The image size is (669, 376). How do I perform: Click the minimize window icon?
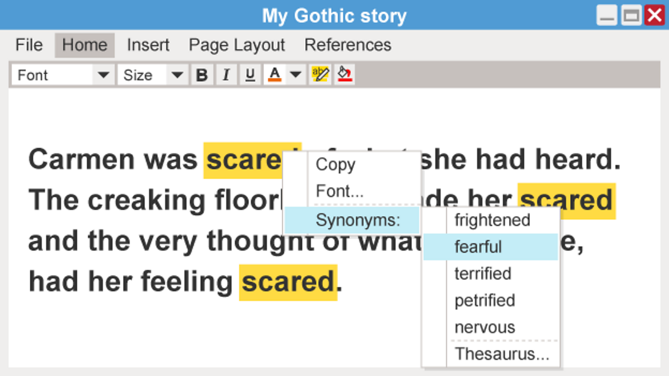pos(607,16)
